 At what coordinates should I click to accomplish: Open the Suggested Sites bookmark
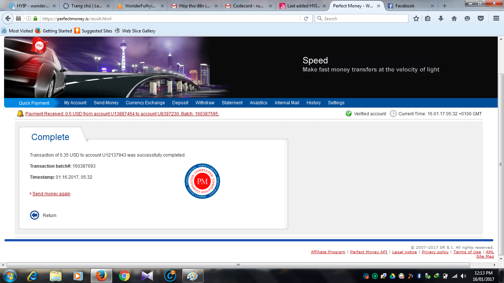[x=93, y=31]
